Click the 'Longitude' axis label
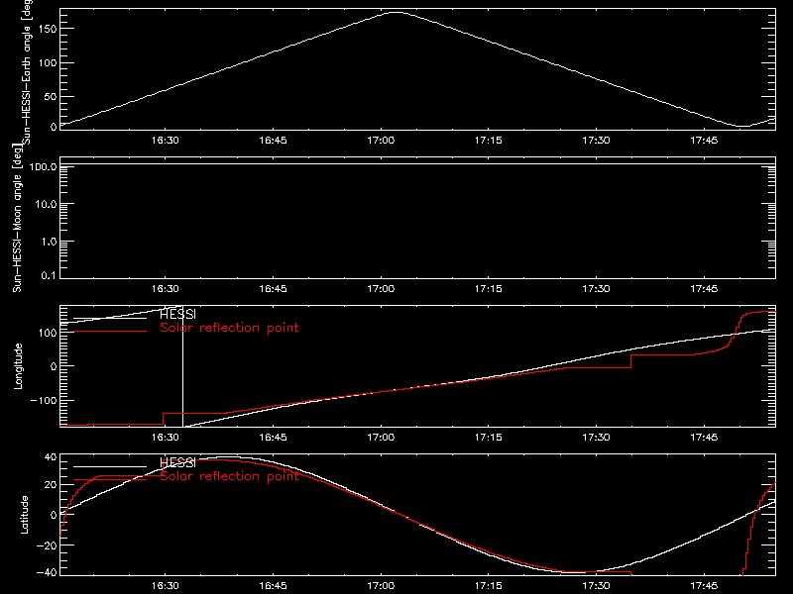This screenshot has height=594, width=793. tap(18, 366)
